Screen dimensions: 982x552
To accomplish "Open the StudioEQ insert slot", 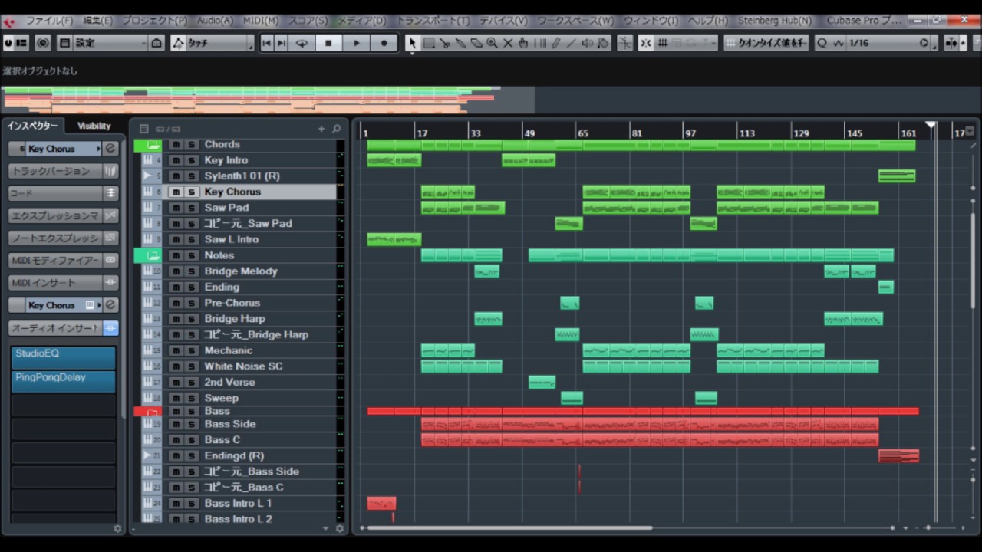I will coord(63,357).
